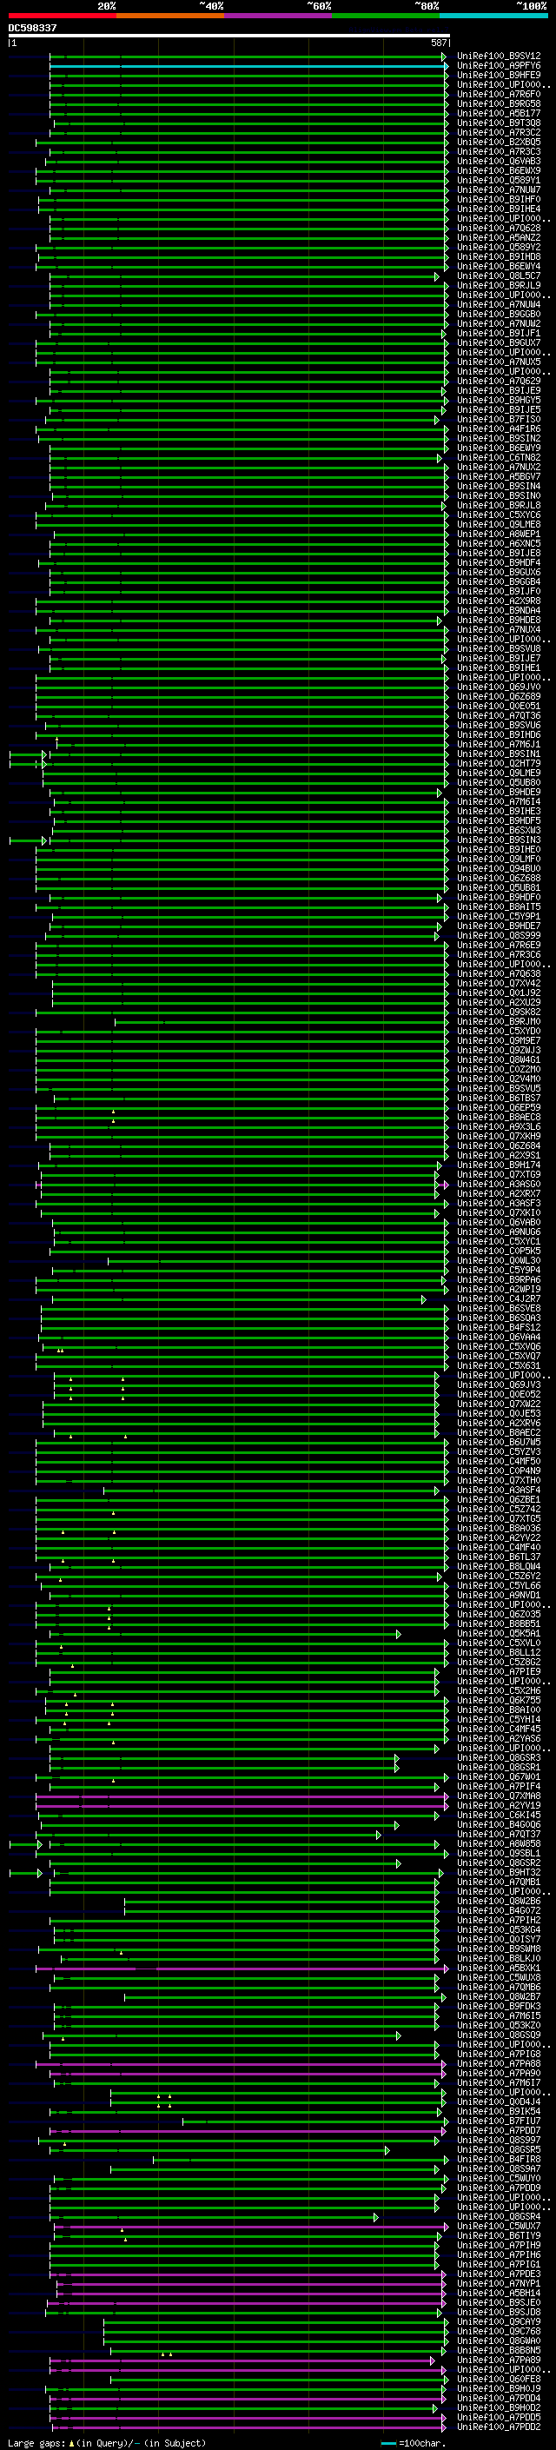The height and width of the screenshot is (2450, 556).
Task: Open hit UniRef100_A9PFY6
Action: 499,66
